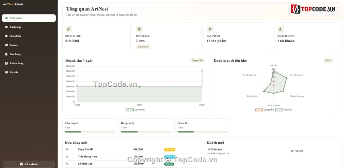Click the Về website button
This screenshot has height=168, width=344.
pos(29,164)
